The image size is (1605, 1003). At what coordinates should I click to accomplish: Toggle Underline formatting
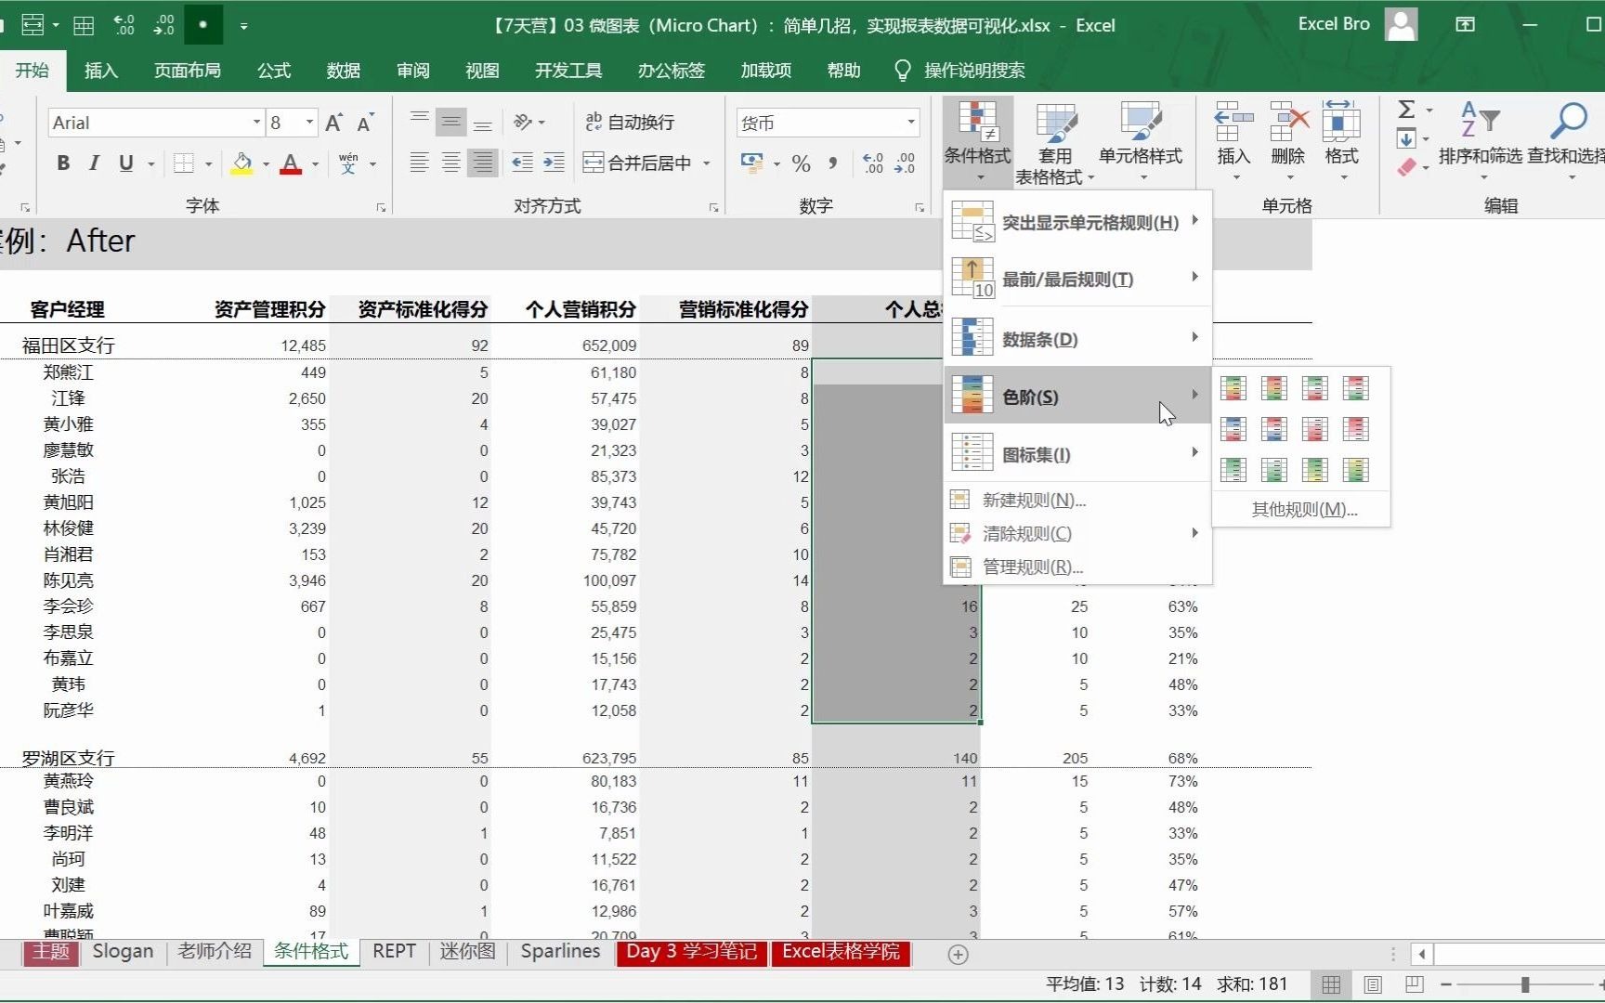point(126,163)
